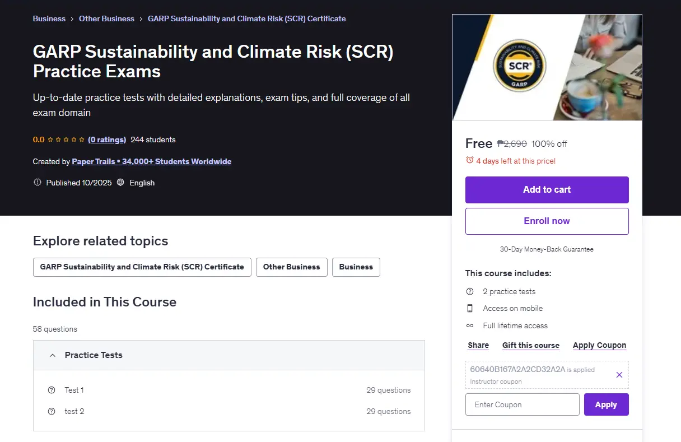Click the question icon next to test 2
Screen dimensions: 681x442
point(52,411)
